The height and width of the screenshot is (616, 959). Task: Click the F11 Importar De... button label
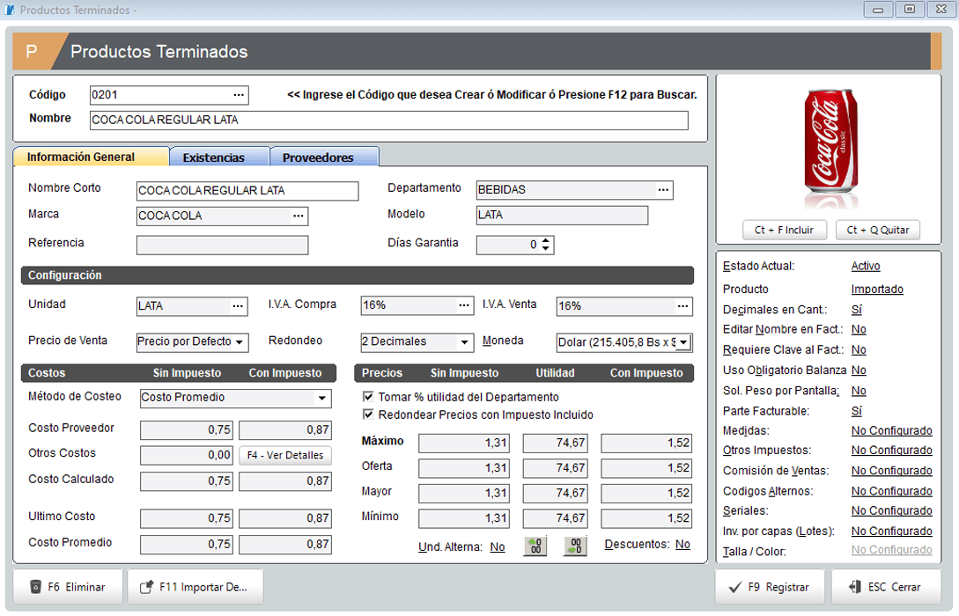(203, 587)
